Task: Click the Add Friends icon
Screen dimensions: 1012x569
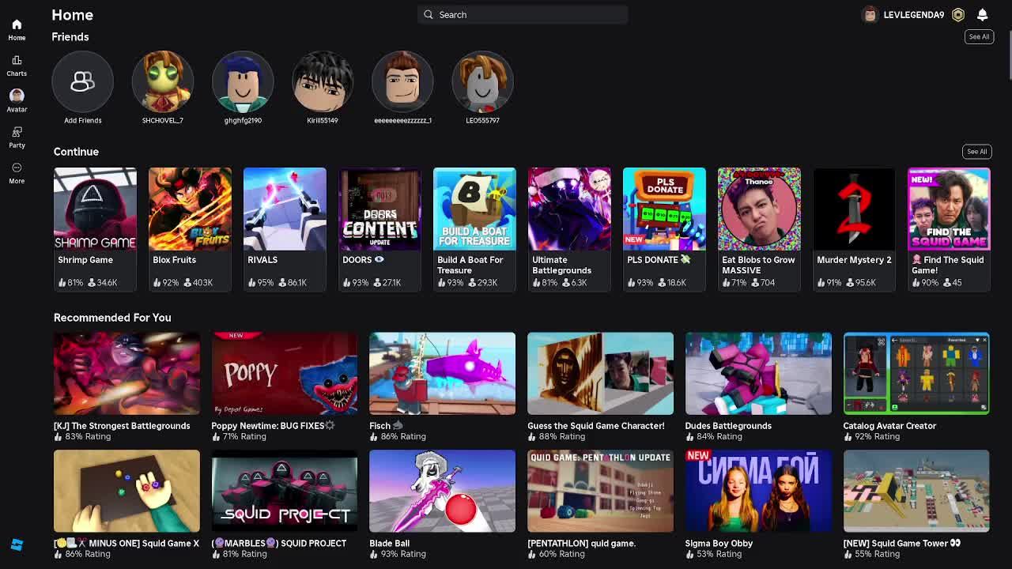Action: pyautogui.click(x=82, y=81)
